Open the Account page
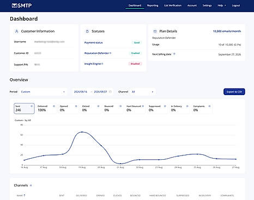 [x=192, y=5]
